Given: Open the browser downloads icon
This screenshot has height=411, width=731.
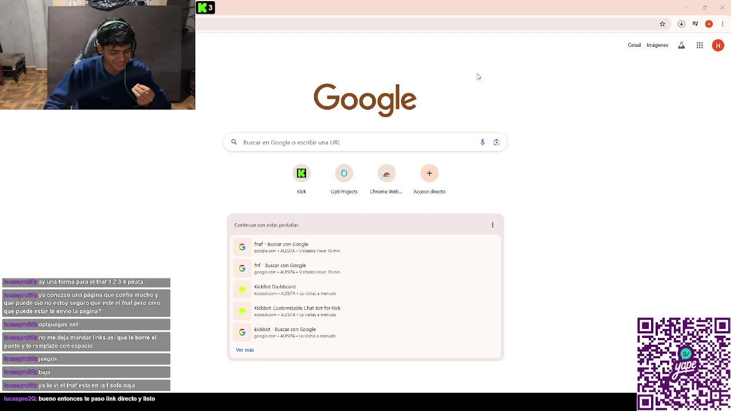Looking at the screenshot, I should [681, 24].
